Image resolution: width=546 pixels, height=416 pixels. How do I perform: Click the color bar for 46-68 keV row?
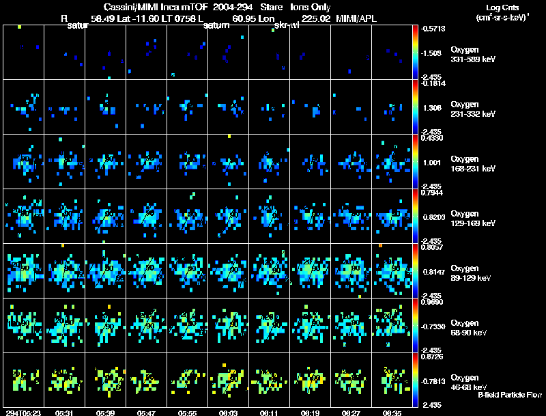415,380
